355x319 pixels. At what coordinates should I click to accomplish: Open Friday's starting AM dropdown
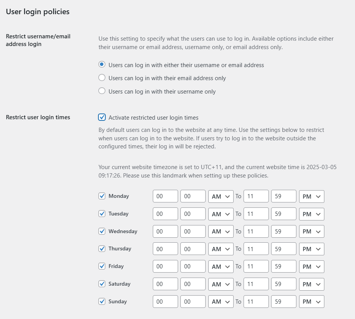pyautogui.click(x=221, y=266)
